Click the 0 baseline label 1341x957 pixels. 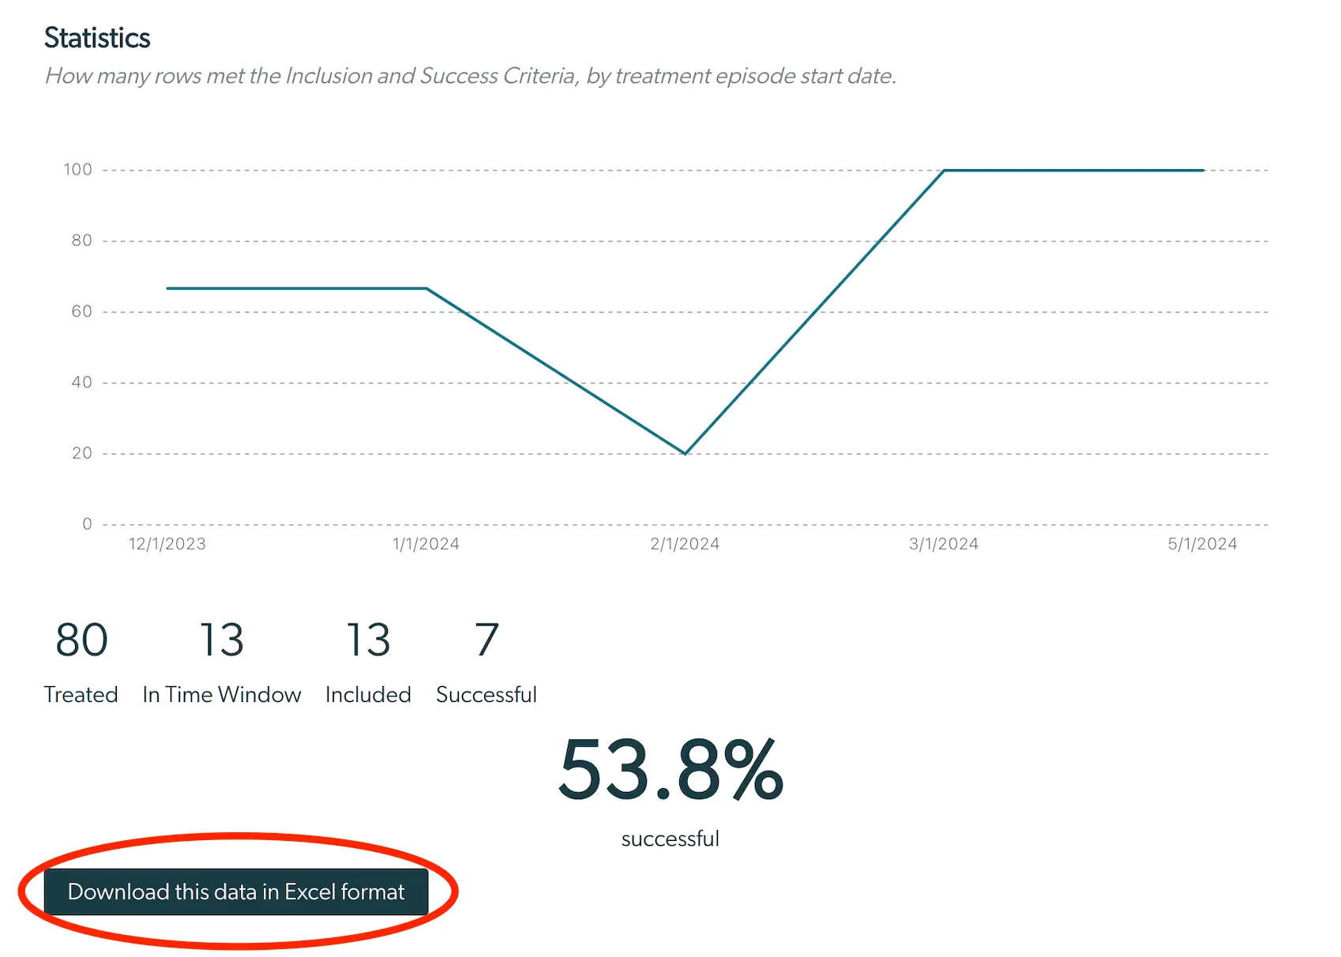(x=87, y=524)
